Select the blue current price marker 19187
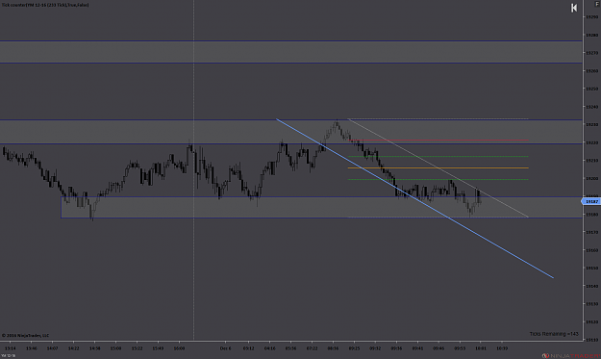601x359 pixels. click(x=591, y=201)
